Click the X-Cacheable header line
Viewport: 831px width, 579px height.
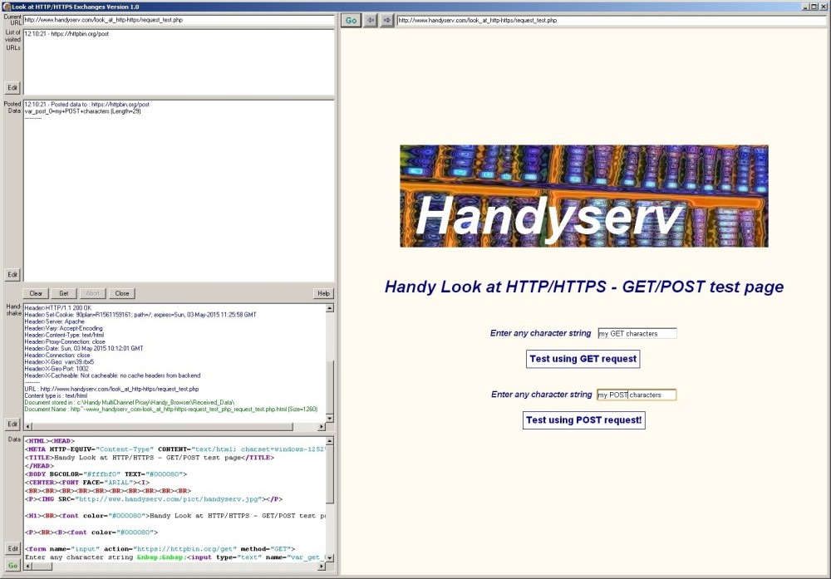pyautogui.click(x=112, y=375)
